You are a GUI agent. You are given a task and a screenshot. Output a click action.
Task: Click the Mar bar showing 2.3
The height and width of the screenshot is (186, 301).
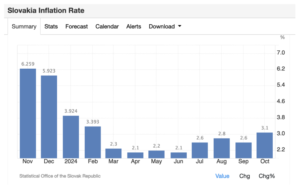click(x=113, y=153)
